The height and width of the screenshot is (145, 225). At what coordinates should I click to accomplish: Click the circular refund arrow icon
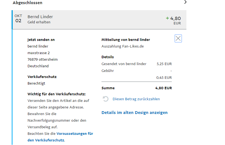click(x=106, y=99)
